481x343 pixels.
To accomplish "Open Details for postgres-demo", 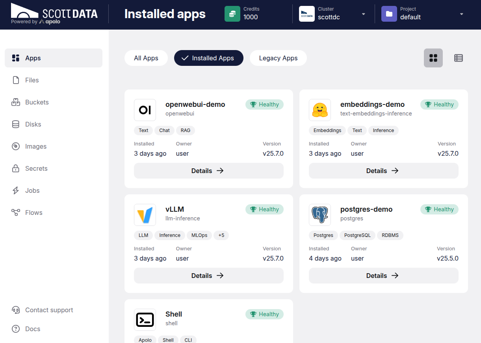I will click(384, 276).
